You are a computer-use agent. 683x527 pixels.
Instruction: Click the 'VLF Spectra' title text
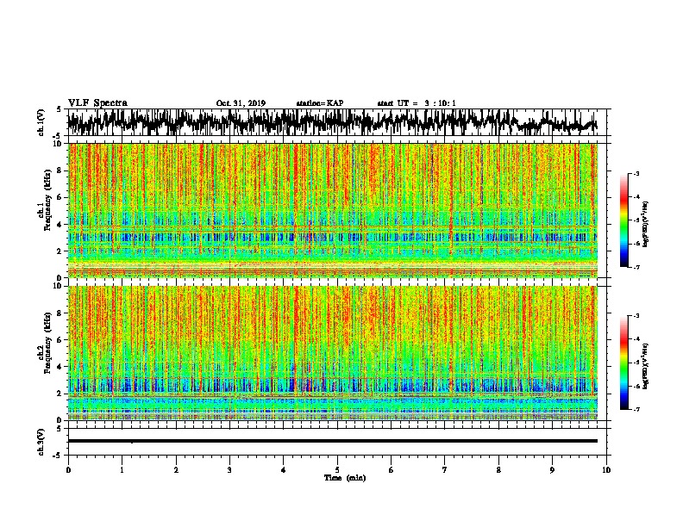(x=97, y=103)
